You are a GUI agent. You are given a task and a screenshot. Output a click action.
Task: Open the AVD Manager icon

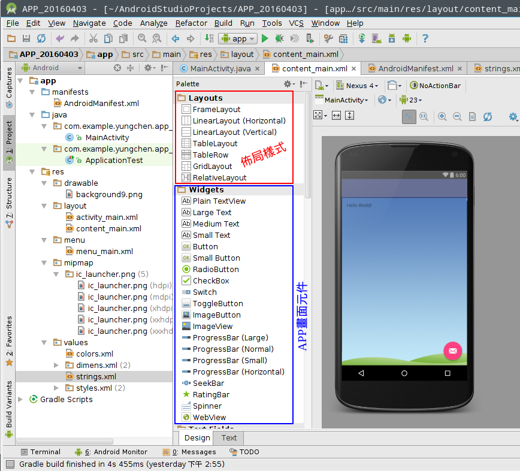[377, 38]
